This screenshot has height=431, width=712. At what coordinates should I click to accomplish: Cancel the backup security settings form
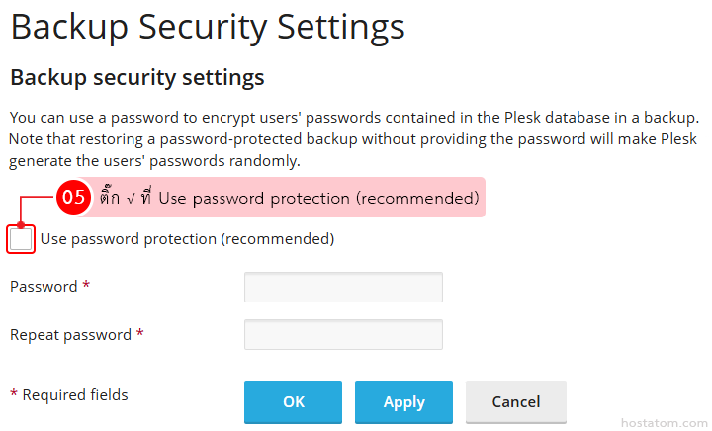click(516, 402)
